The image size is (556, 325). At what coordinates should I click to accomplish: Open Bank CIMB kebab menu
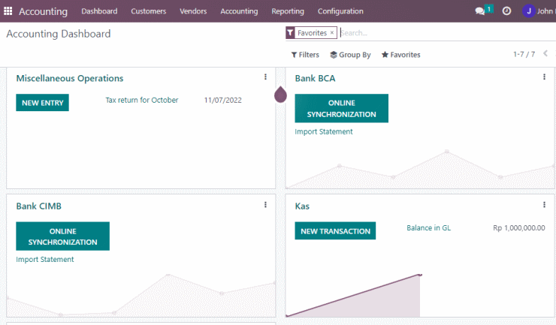[x=265, y=205]
